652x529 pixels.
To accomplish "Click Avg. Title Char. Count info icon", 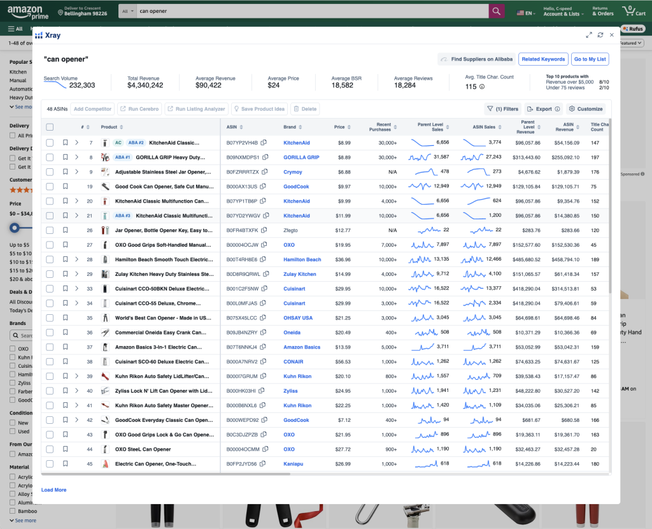I will [x=481, y=87].
